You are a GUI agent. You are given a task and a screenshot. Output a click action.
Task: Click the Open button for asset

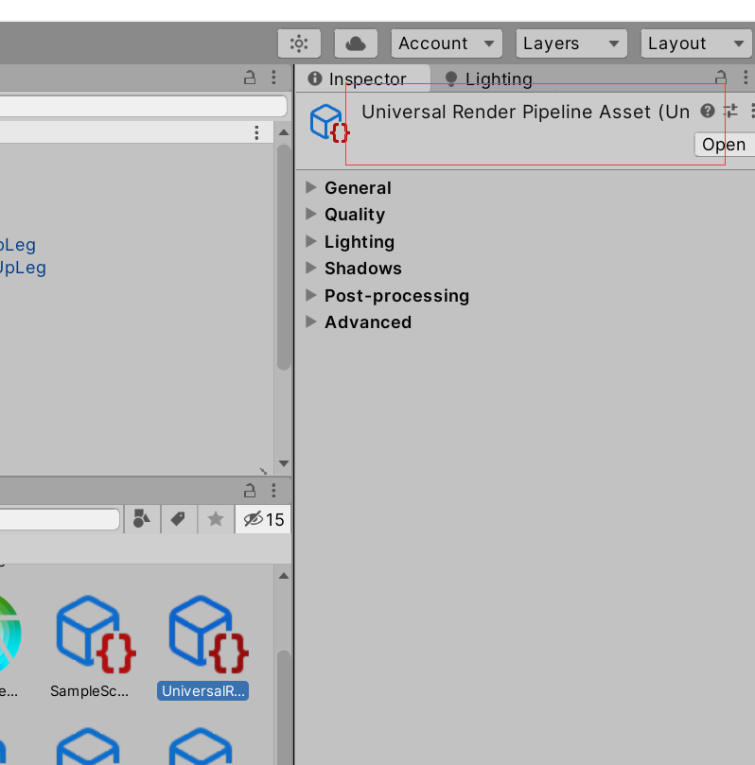[725, 145]
